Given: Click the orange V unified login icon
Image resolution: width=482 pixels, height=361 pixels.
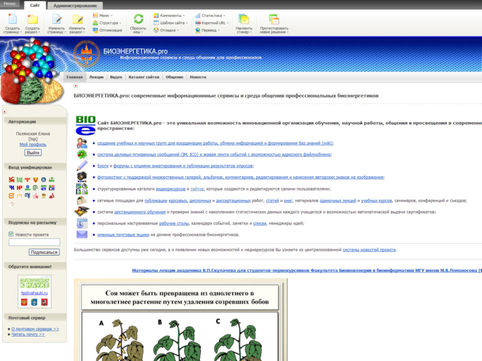Looking at the screenshot, I should [35, 180].
